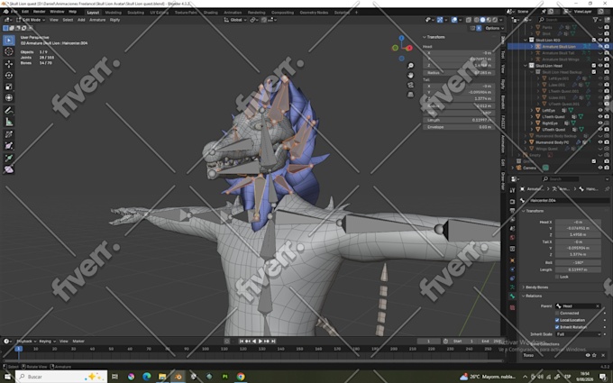Collapse the Relations panel
Screen dimensions: 613x383
(x=534, y=296)
